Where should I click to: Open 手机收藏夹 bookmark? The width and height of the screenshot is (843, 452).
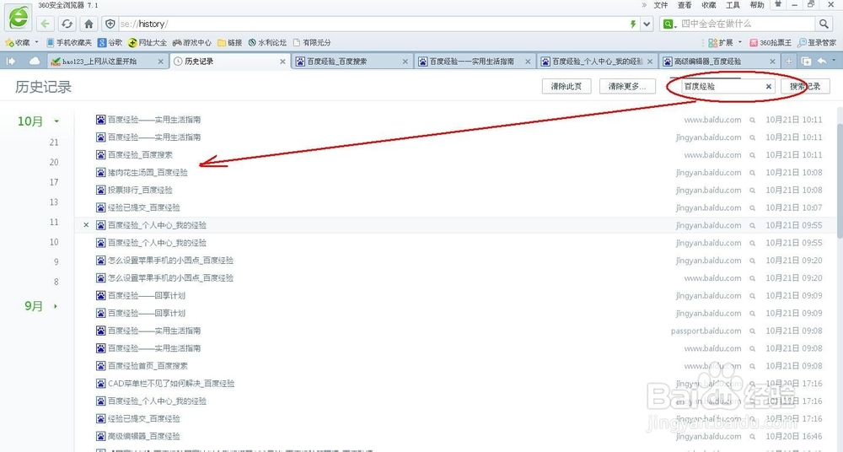[x=69, y=42]
